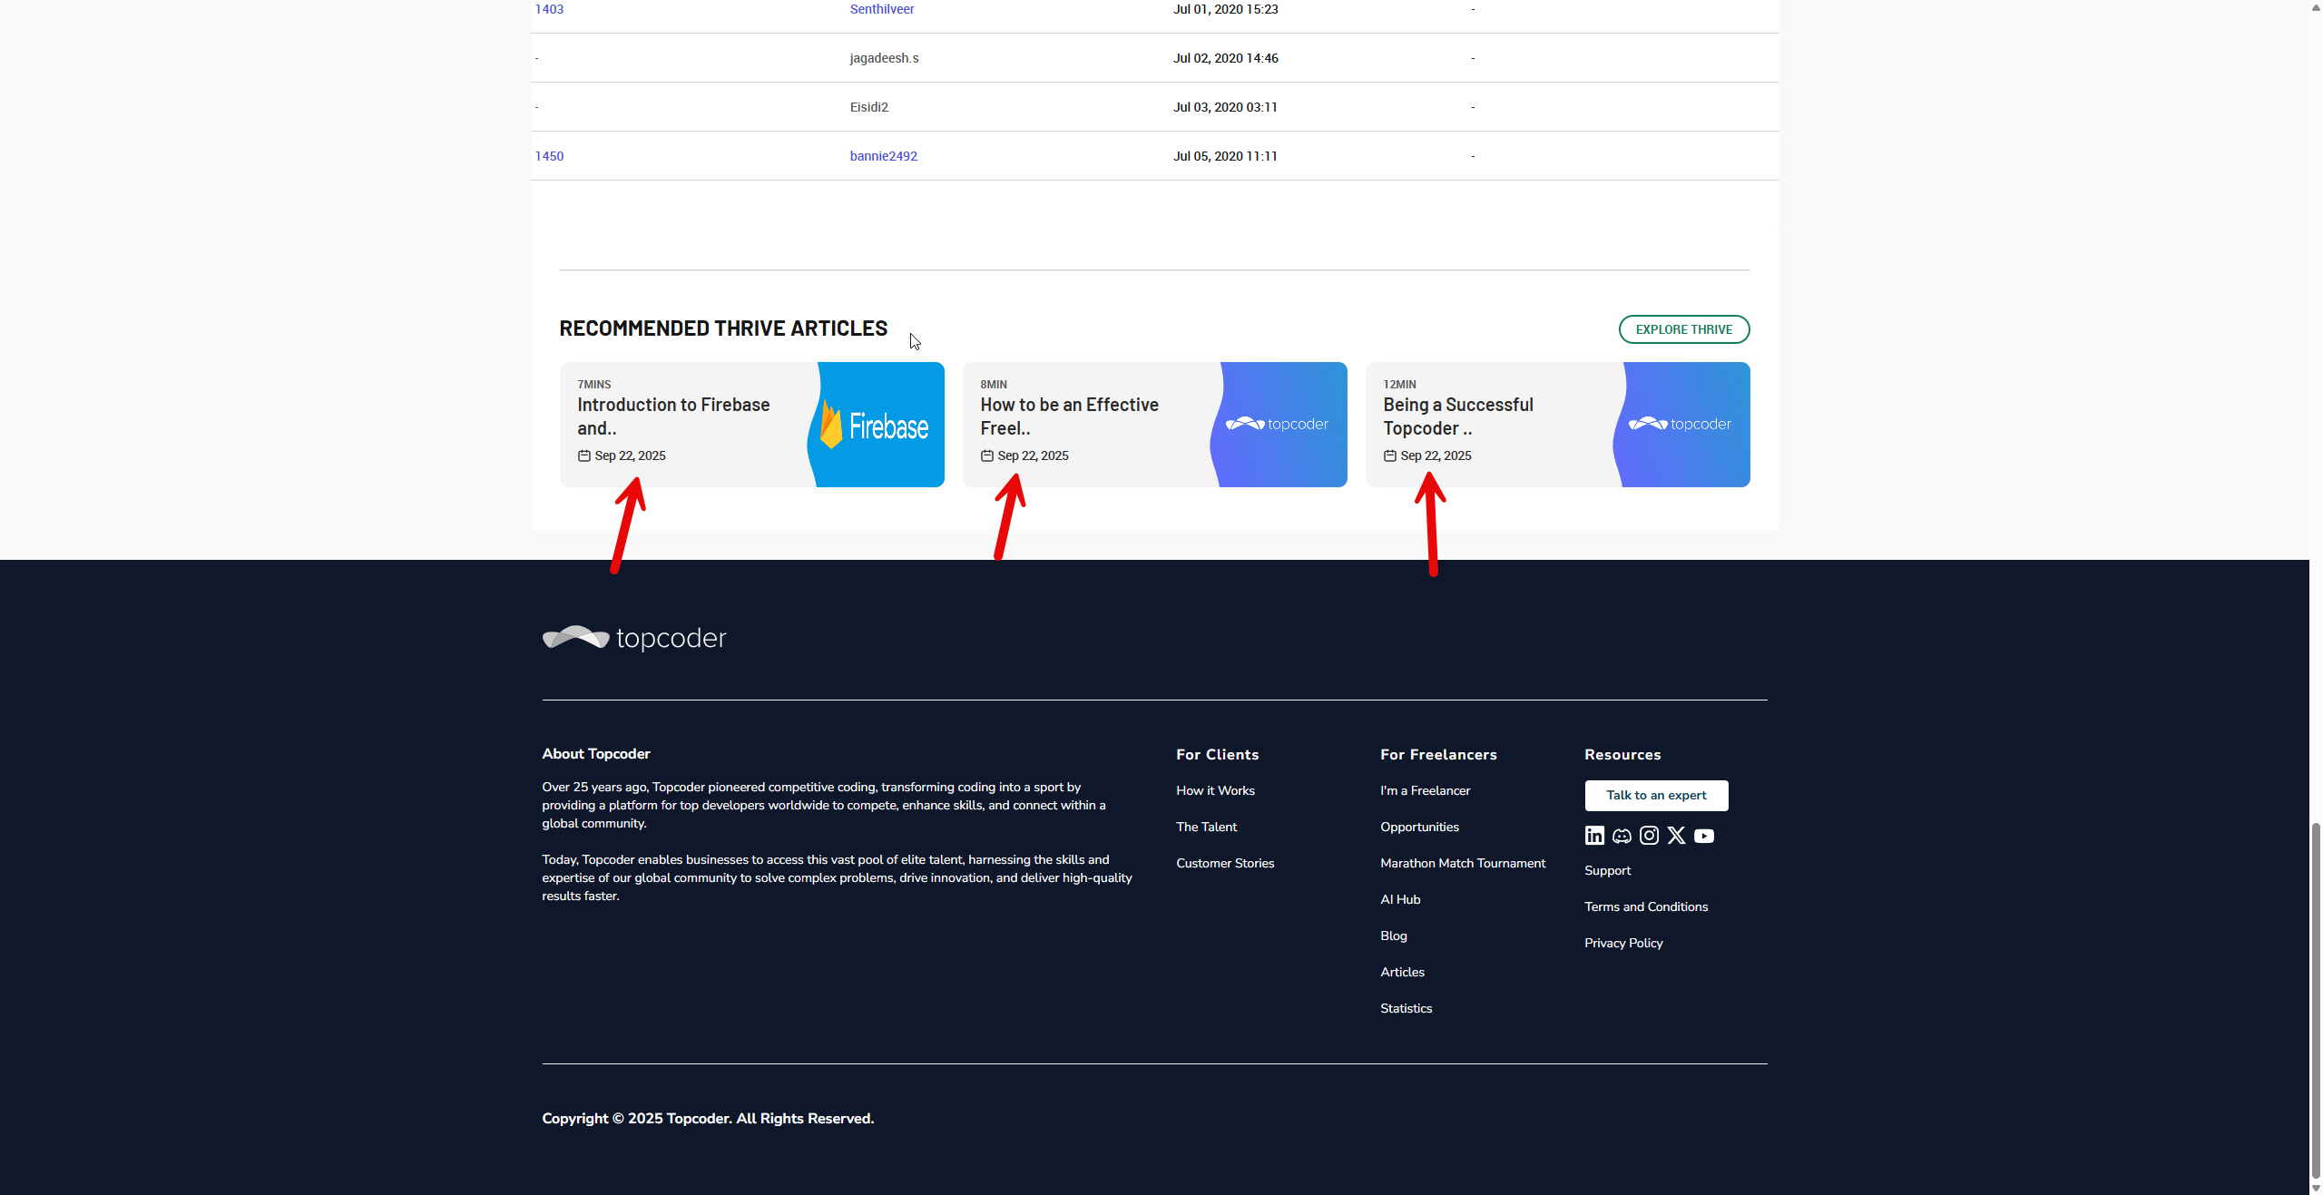Click the Explore Thrive button
The image size is (2323, 1195).
[1683, 329]
